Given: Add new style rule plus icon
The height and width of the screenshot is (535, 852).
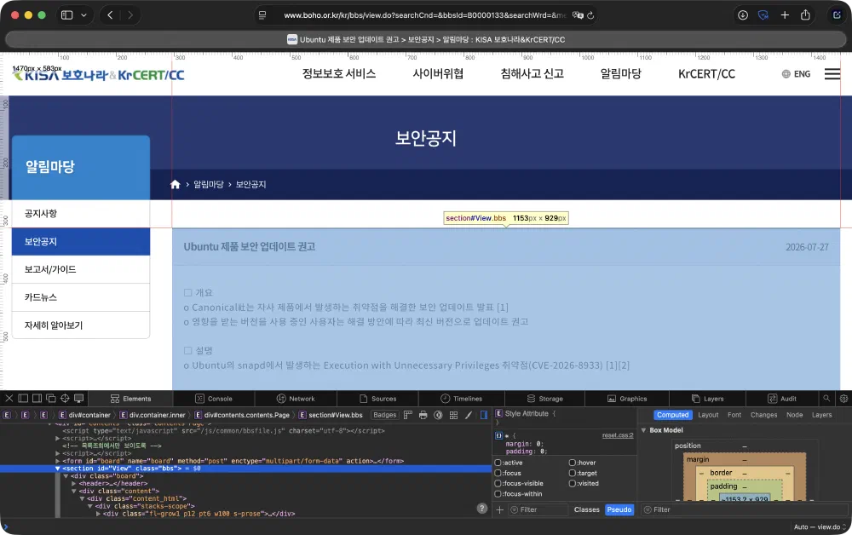Looking at the screenshot, I should [x=500, y=509].
